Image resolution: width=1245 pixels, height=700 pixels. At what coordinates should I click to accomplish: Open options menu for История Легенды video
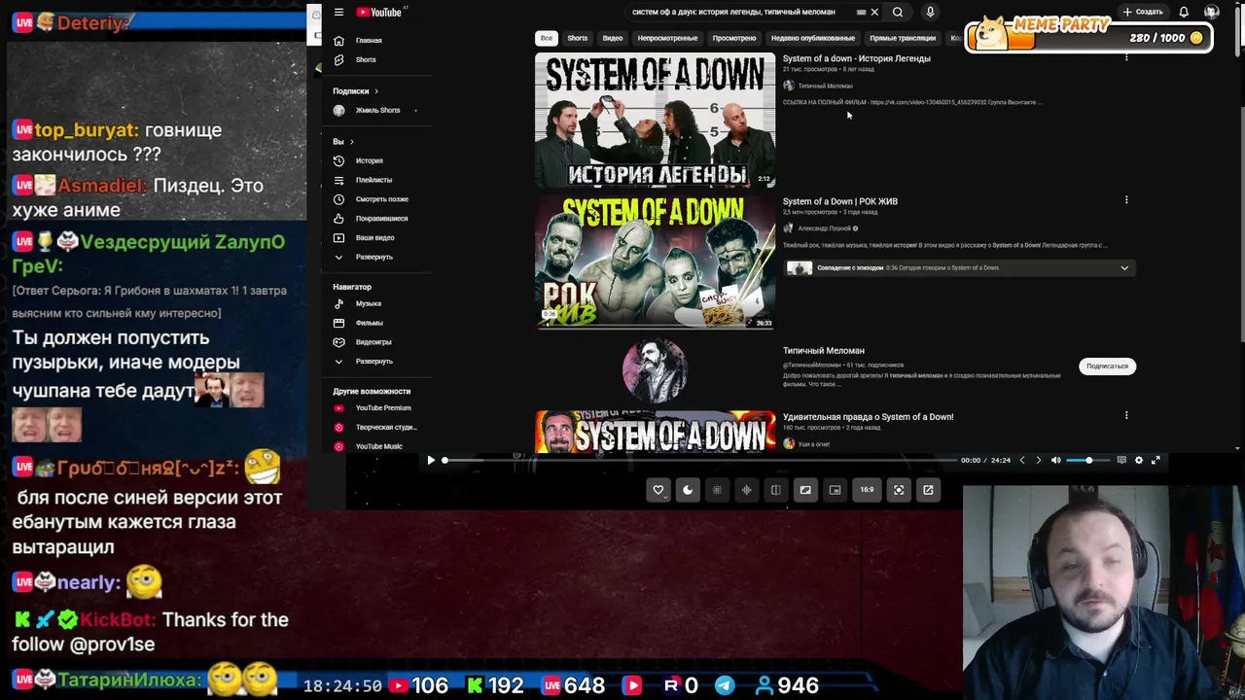(1126, 58)
